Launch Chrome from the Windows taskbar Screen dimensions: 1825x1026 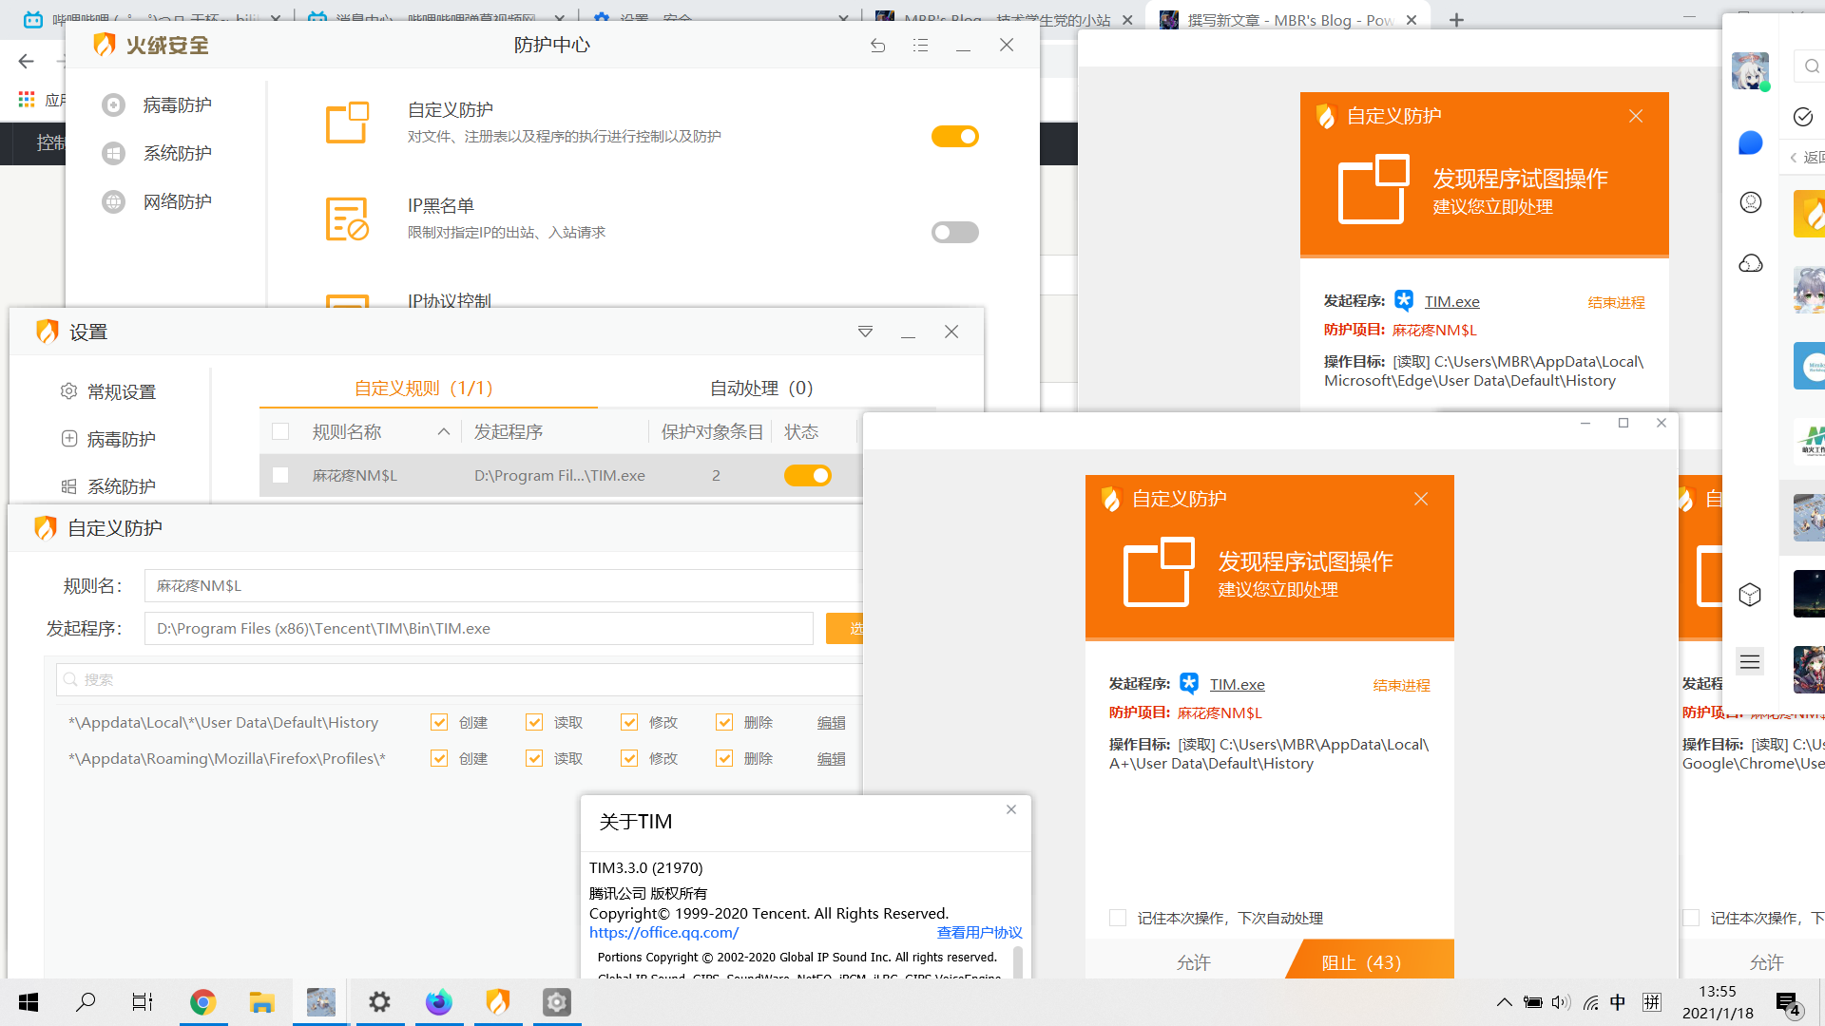202,1002
